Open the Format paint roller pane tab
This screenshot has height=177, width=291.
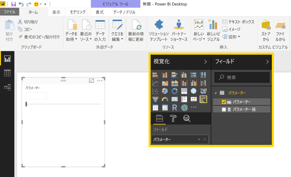click(173, 118)
